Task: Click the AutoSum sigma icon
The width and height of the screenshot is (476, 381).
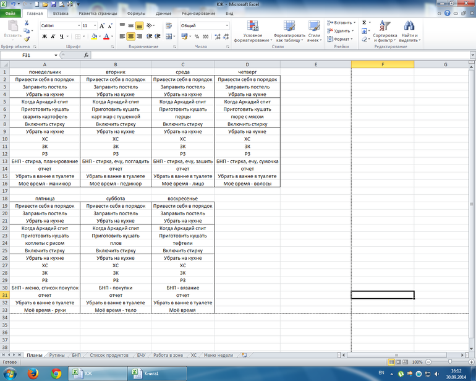Action: pos(364,22)
